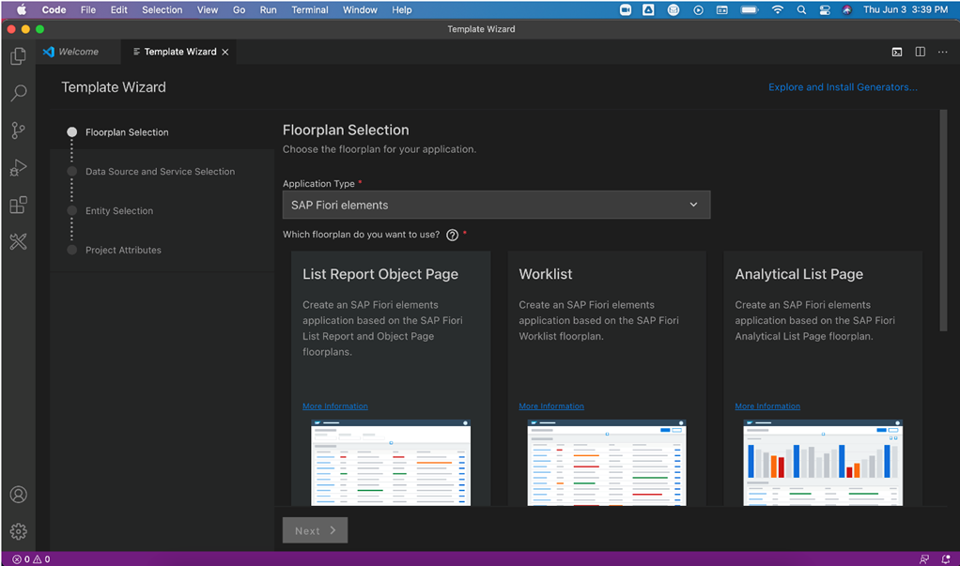Open the Window menu
960x566 pixels.
pos(360,9)
